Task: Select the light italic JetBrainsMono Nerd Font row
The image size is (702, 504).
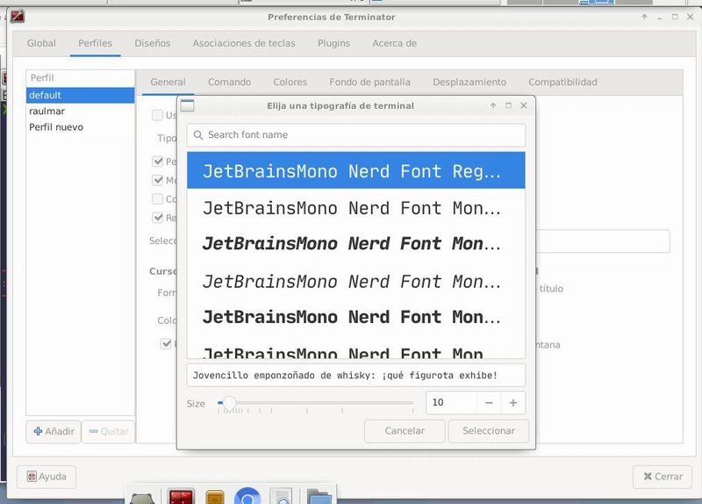Action: pos(356,281)
